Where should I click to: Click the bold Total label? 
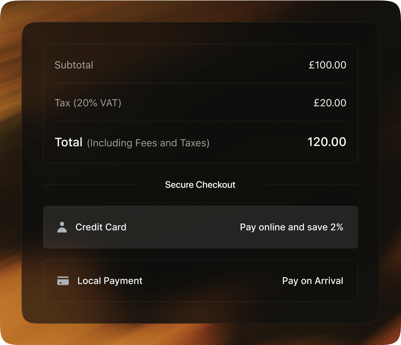coord(68,142)
